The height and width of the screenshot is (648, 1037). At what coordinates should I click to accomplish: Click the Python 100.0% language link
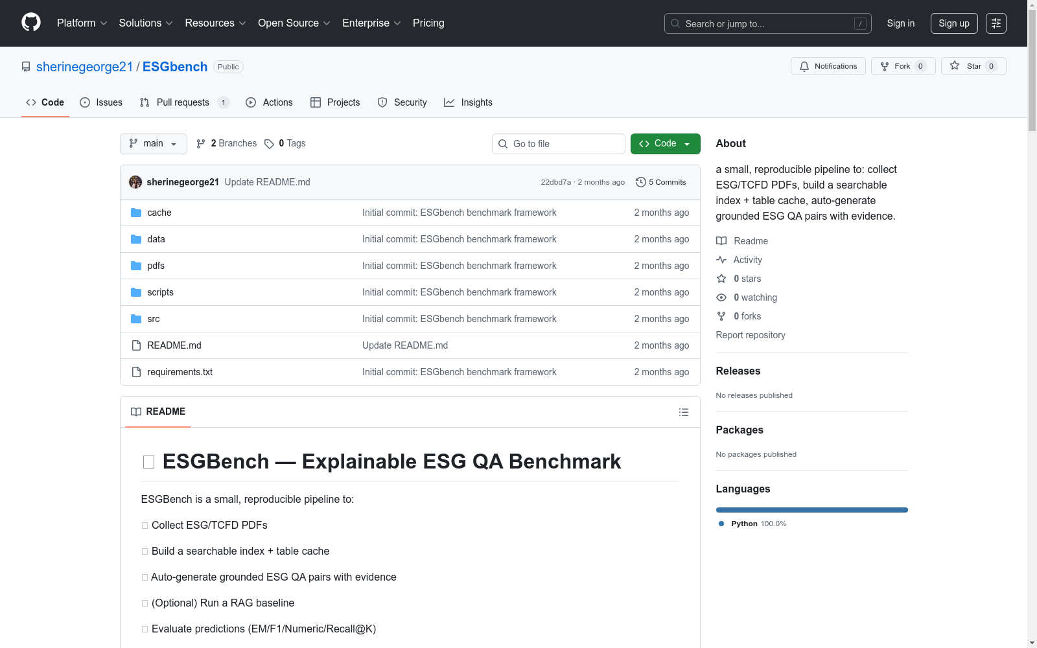tap(752, 524)
